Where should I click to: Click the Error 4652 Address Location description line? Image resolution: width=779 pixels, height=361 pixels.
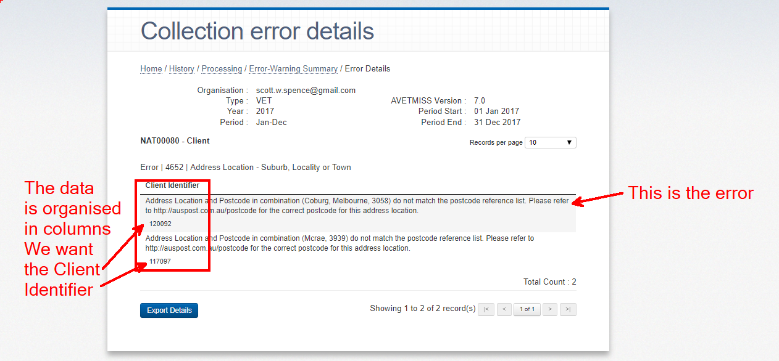[x=246, y=168]
